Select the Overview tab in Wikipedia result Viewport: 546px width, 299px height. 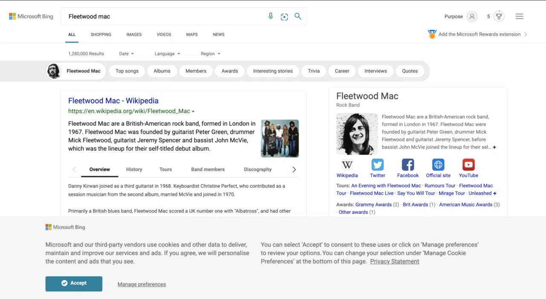click(x=99, y=169)
